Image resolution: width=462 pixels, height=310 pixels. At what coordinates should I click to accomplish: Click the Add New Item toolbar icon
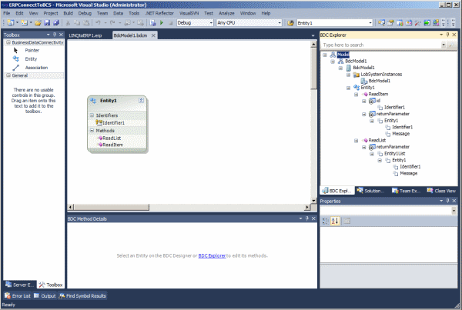pos(24,22)
